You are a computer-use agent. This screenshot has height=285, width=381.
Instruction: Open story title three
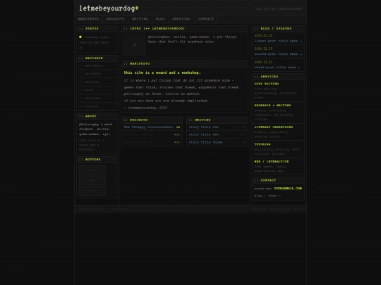click(205, 142)
